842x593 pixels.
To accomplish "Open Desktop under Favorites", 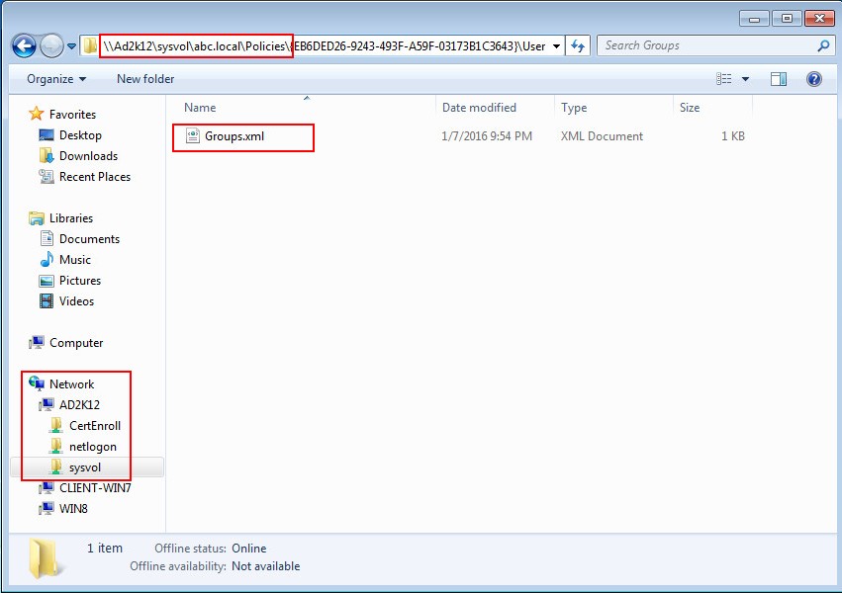I will tap(80, 135).
